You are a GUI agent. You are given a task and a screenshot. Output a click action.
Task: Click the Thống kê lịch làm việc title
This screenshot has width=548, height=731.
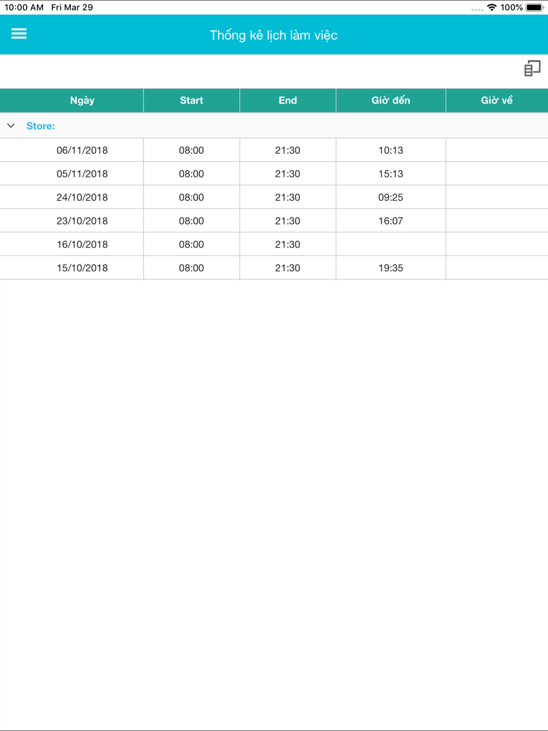(273, 35)
